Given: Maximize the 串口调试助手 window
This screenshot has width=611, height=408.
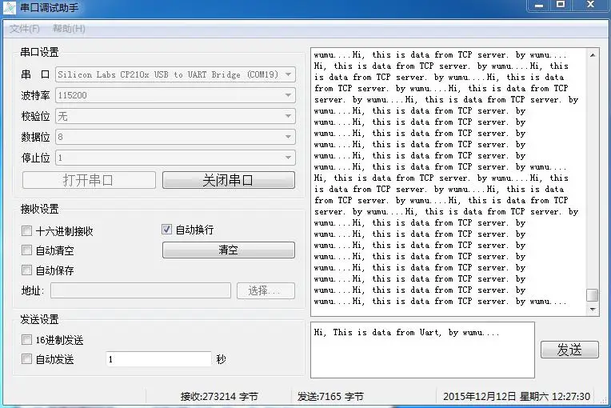Looking at the screenshot, I should click(561, 5).
